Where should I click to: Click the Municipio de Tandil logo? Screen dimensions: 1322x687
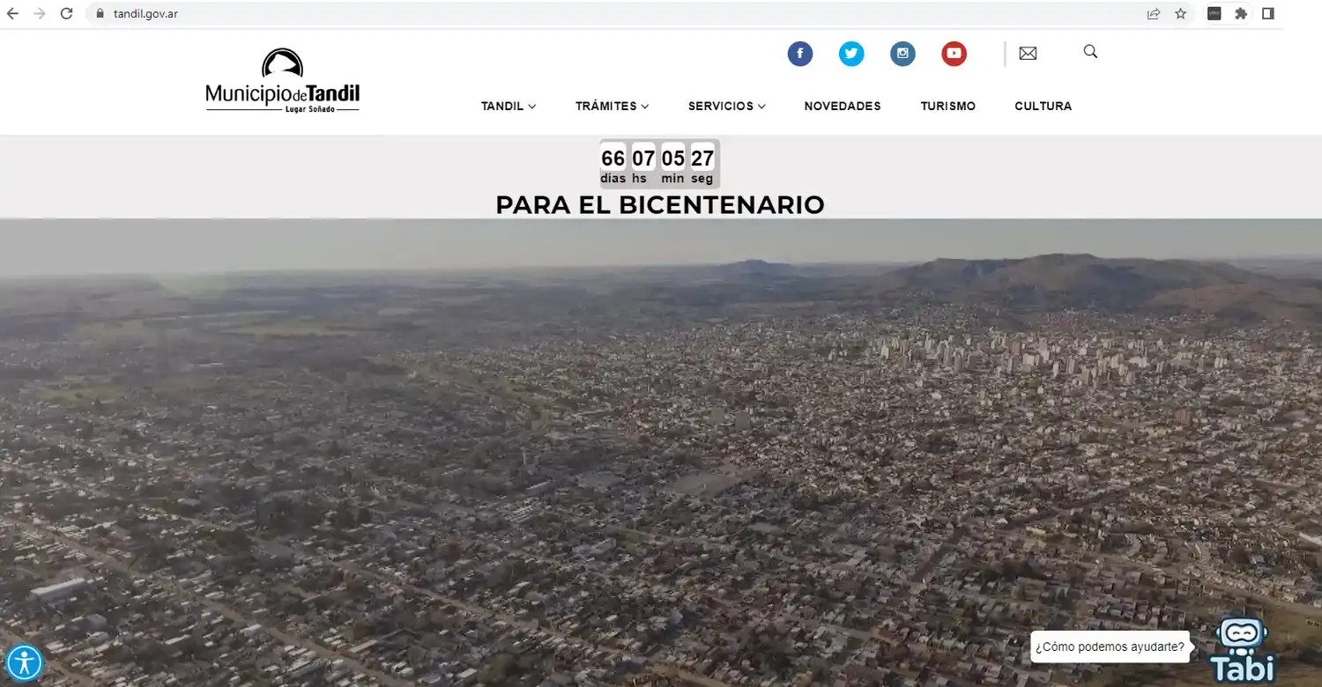282,81
